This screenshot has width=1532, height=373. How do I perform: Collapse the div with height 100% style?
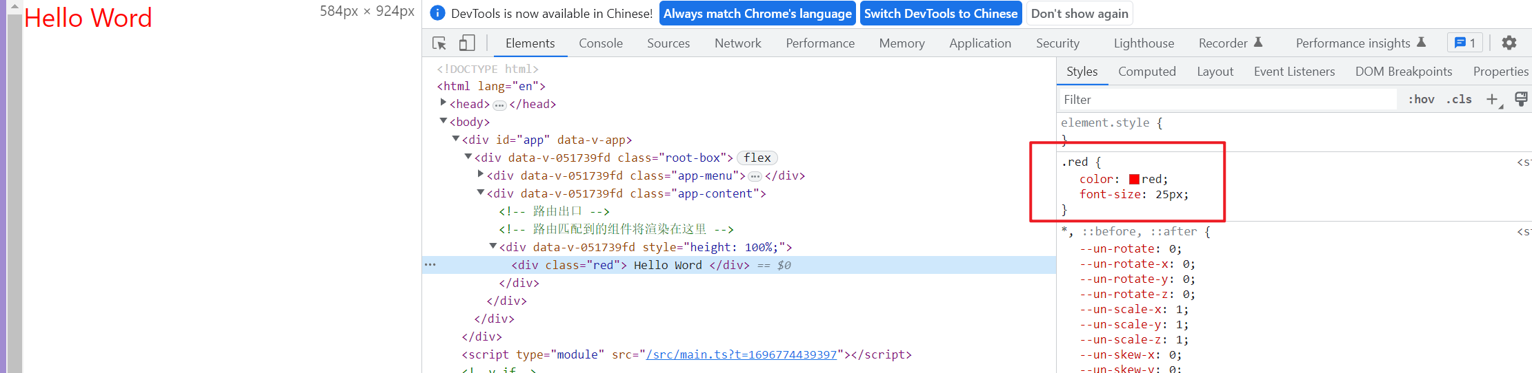(x=493, y=246)
